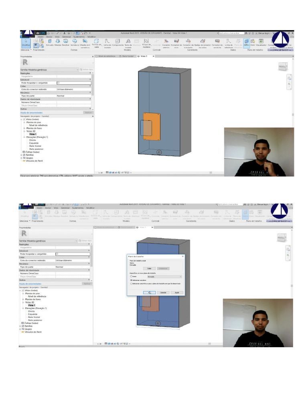Expand Famílias node, window without dialog
Viewport: 308px width, 411px height.
pyautogui.click(x=22, y=155)
